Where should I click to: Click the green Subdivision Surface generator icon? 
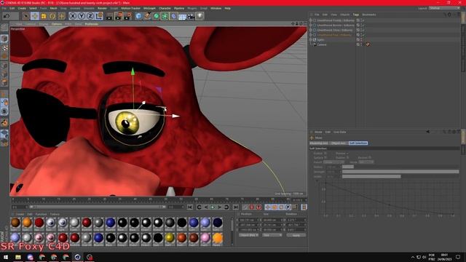click(x=157, y=16)
